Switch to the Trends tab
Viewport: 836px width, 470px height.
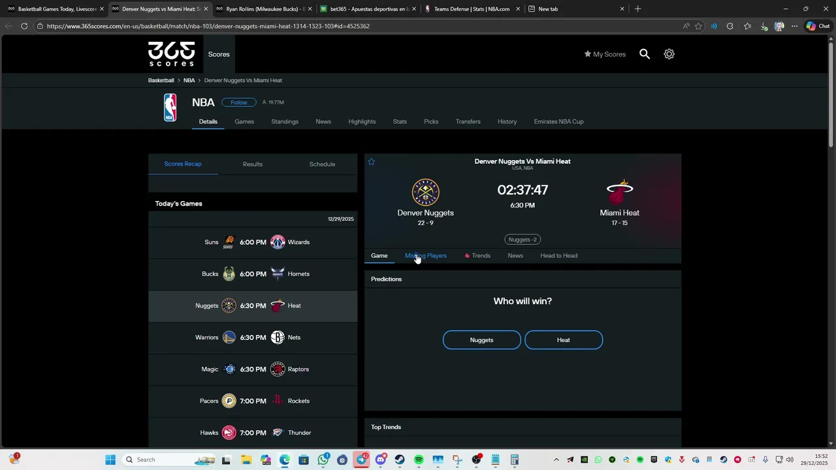[x=477, y=256]
